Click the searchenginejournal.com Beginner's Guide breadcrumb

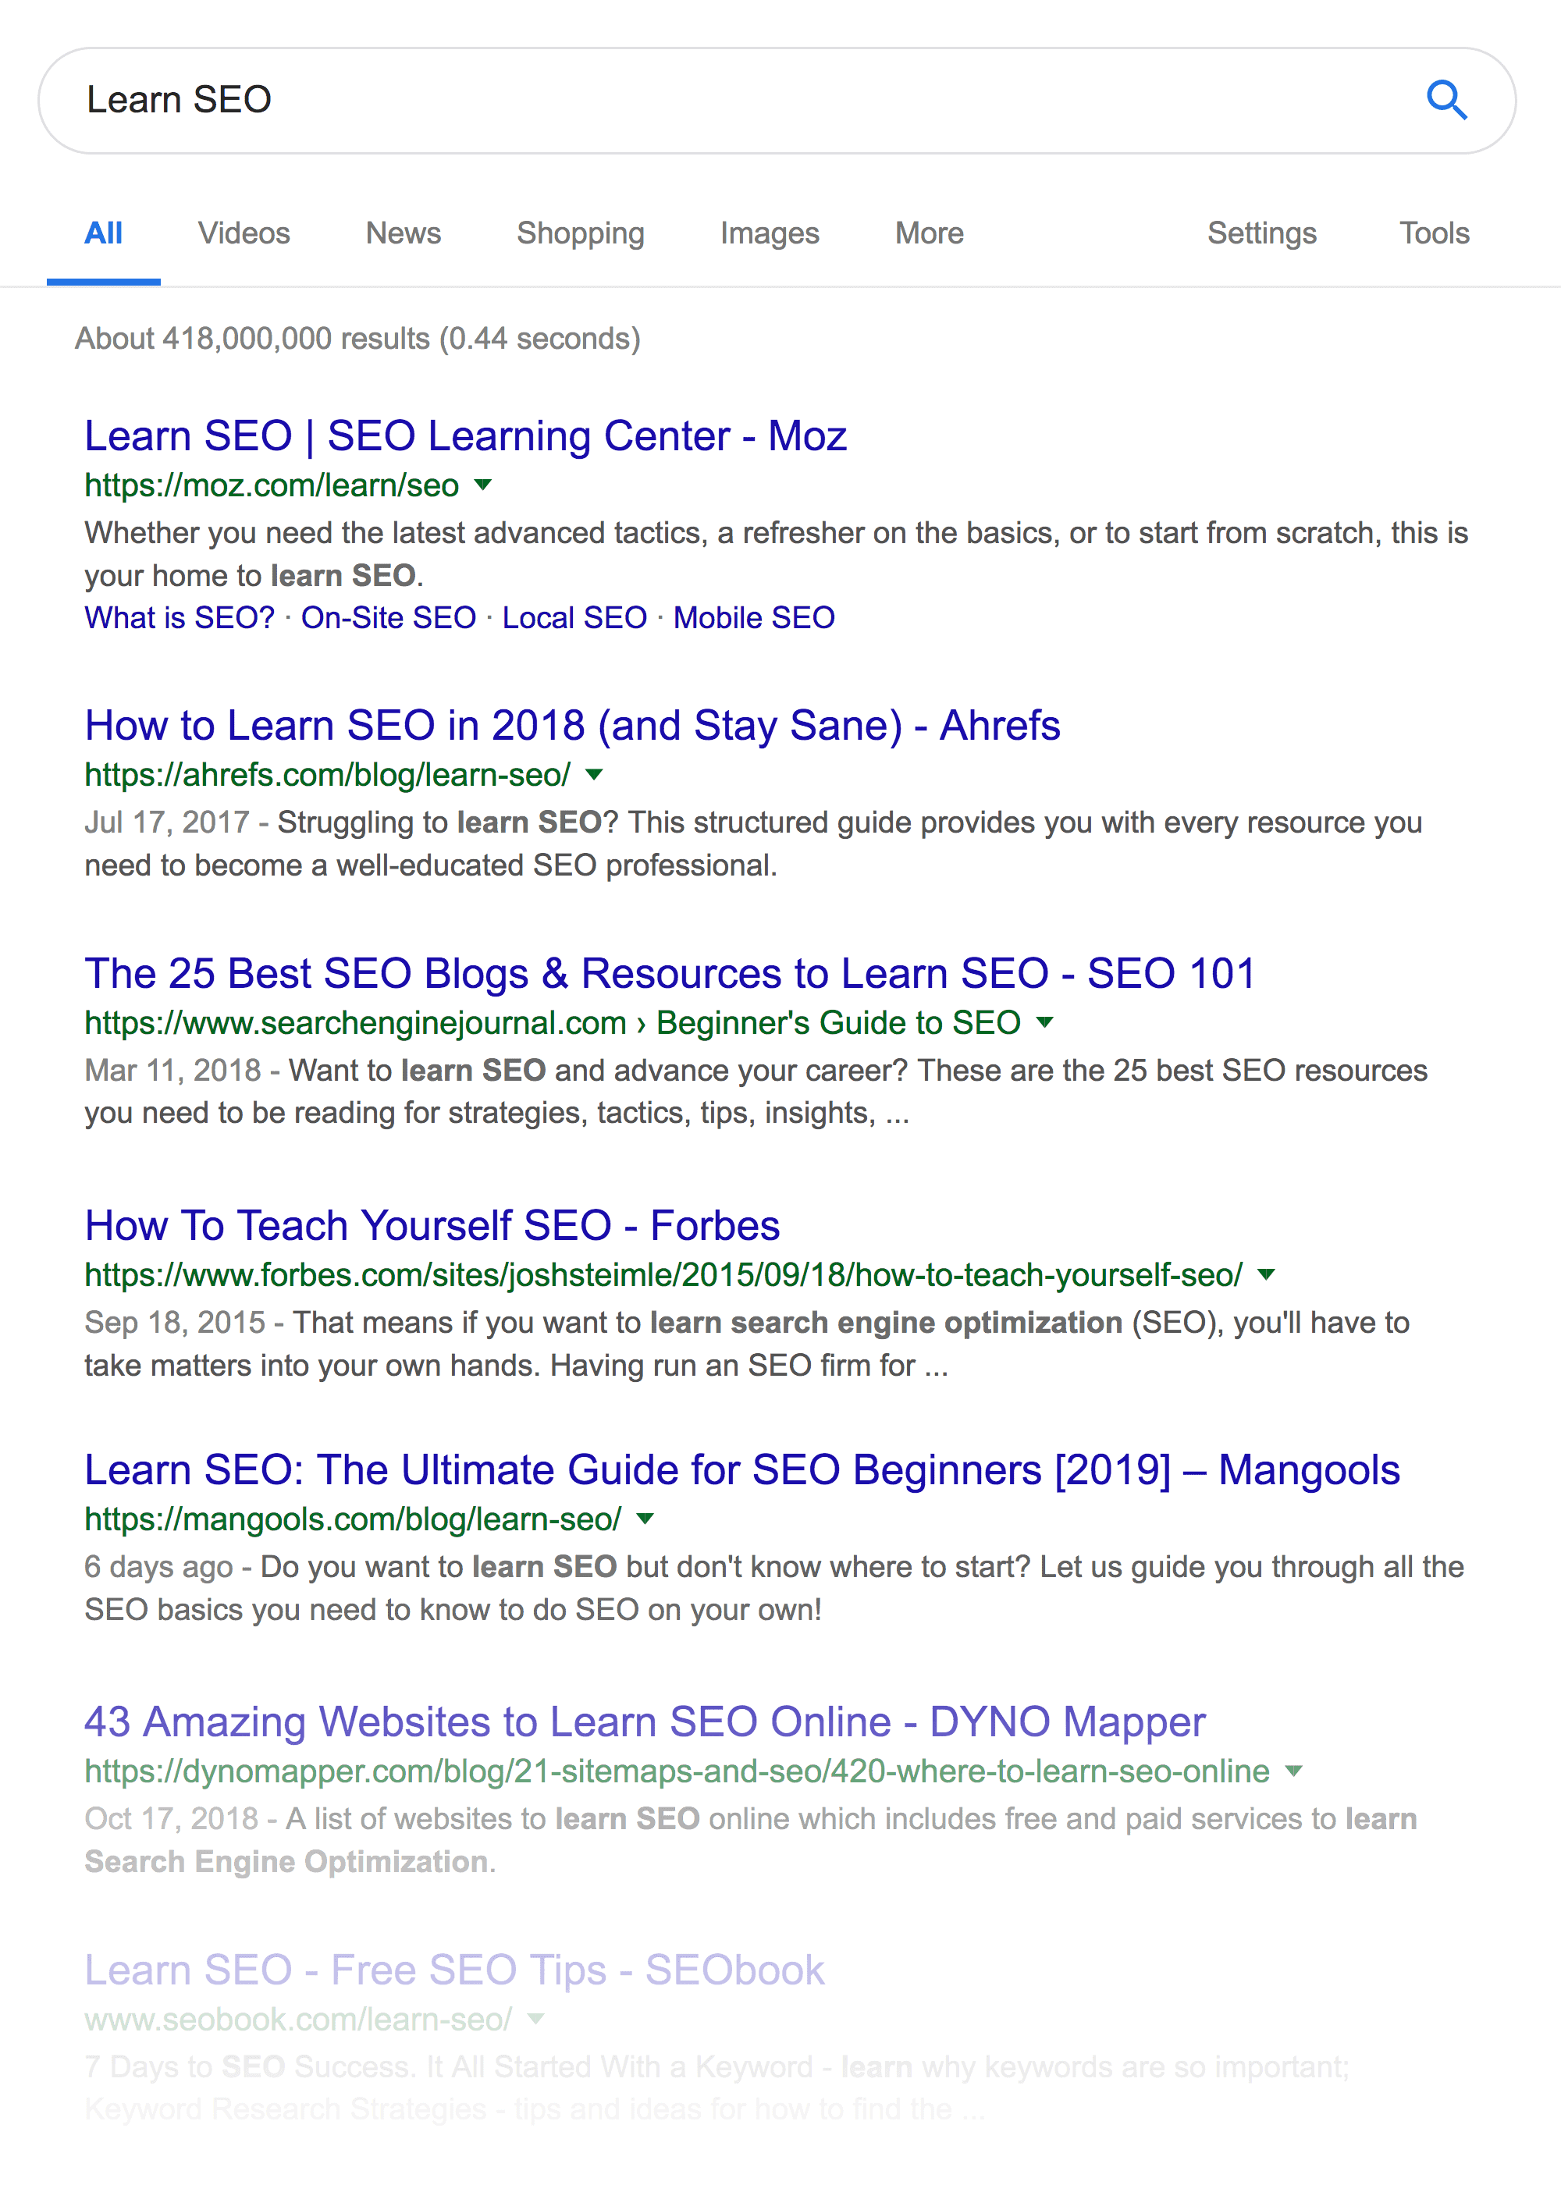553,1022
